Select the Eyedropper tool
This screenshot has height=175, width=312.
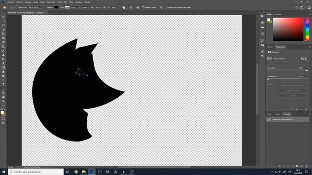coord(3,42)
